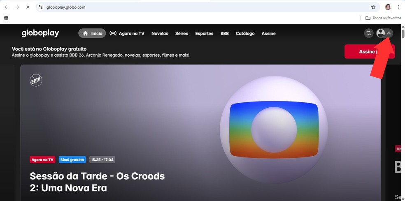View site information icon in address bar
This screenshot has width=405, height=201.
[x=41, y=7]
